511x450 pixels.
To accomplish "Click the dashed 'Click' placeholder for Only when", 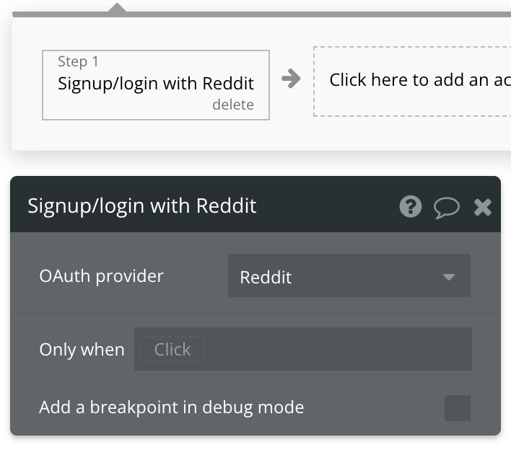I will click(172, 349).
